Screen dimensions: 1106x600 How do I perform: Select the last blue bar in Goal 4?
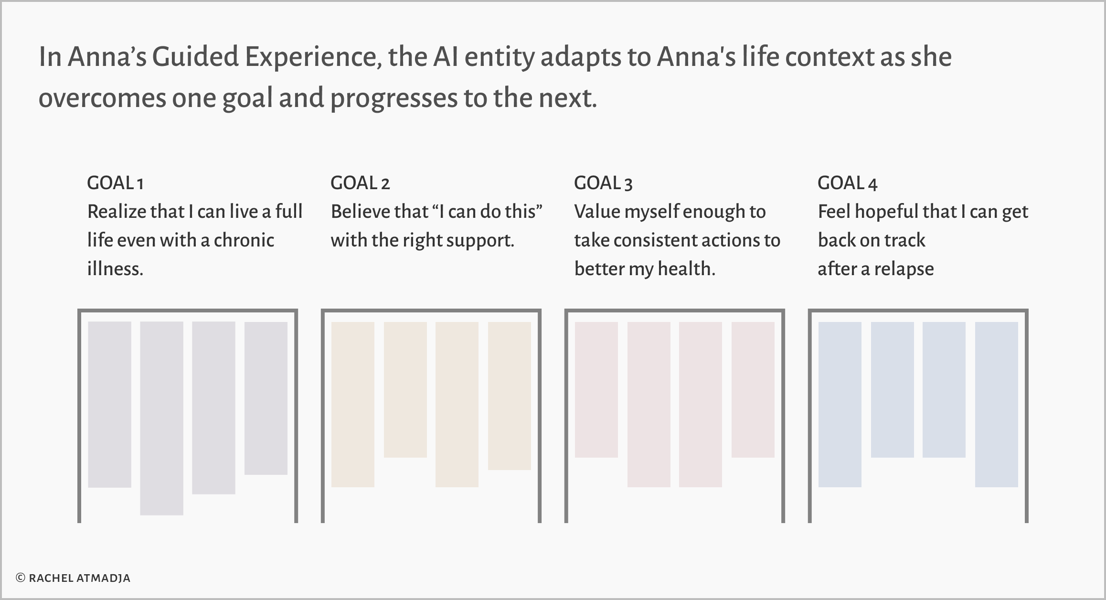(997, 405)
